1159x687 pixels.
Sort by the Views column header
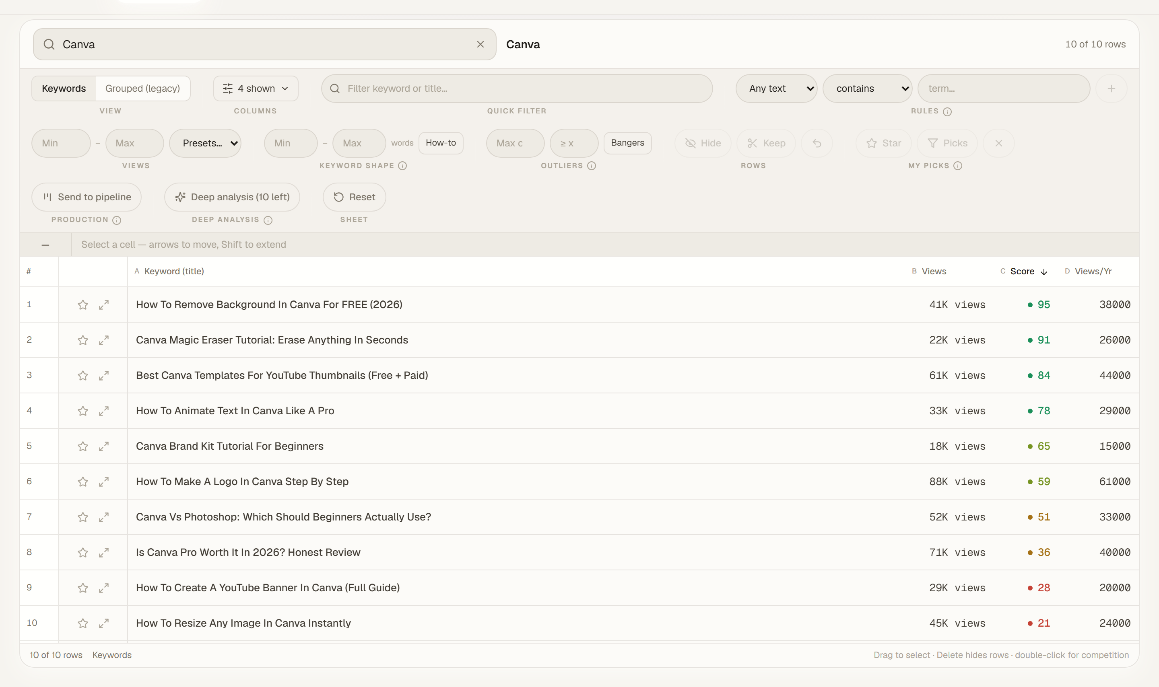(934, 271)
